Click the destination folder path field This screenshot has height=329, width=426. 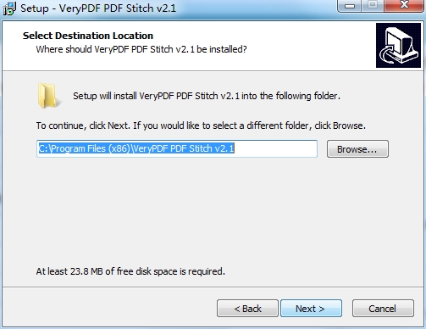(177, 148)
